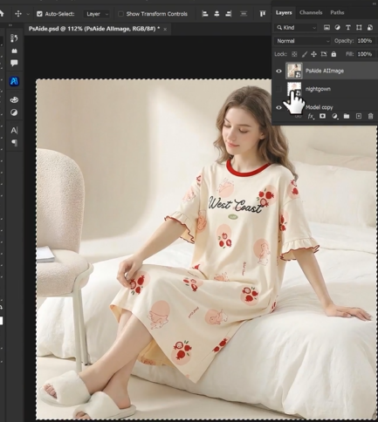Open the Paragraph panel icon

point(14,143)
